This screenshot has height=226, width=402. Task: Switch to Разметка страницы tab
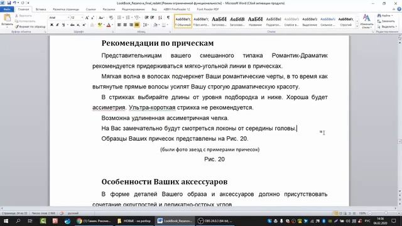pos(66,9)
